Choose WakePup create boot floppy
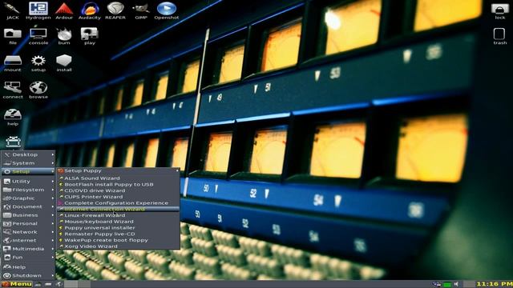513x288 pixels. point(118,240)
